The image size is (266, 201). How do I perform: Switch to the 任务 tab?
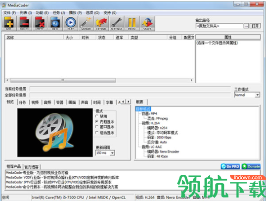pyautogui.click(x=23, y=102)
